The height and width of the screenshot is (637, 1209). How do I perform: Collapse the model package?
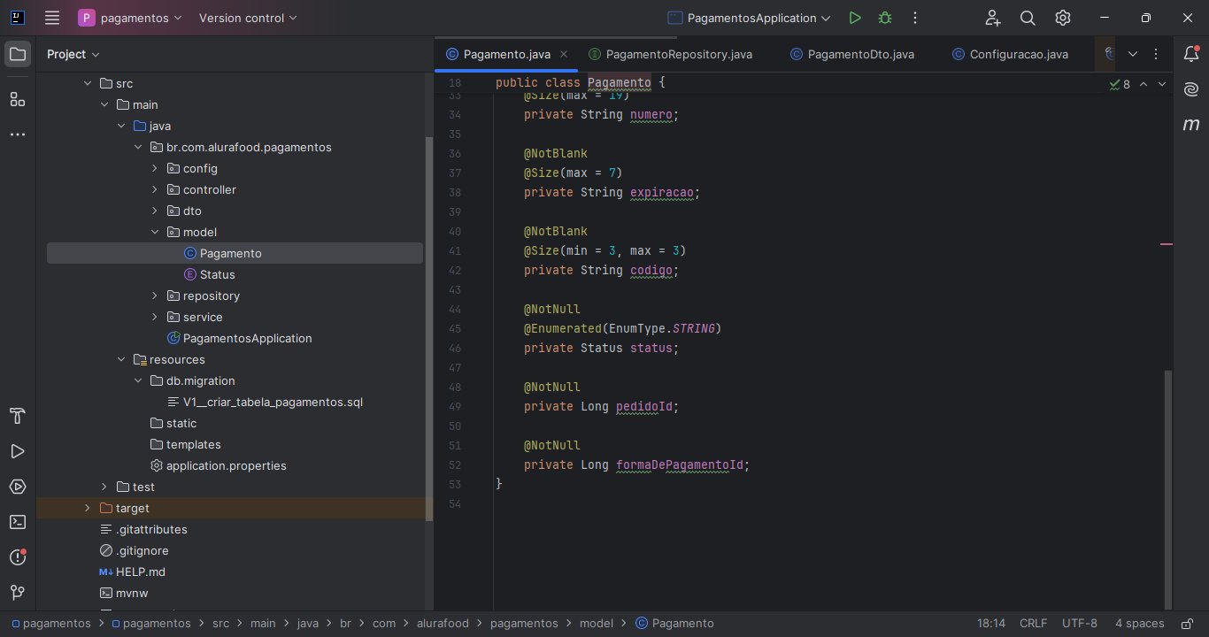click(154, 232)
